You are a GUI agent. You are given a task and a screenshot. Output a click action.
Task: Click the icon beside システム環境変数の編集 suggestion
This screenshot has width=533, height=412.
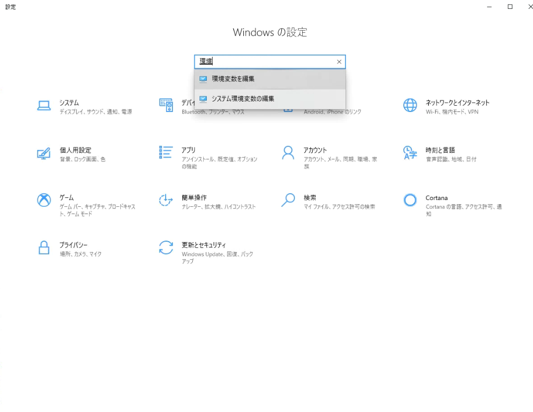(x=203, y=98)
